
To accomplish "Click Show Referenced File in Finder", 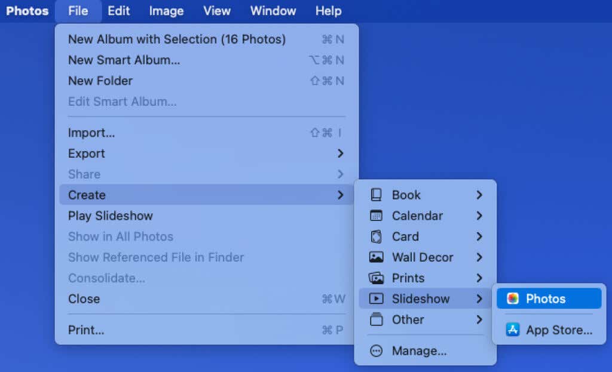I will pyautogui.click(x=206, y=257).
